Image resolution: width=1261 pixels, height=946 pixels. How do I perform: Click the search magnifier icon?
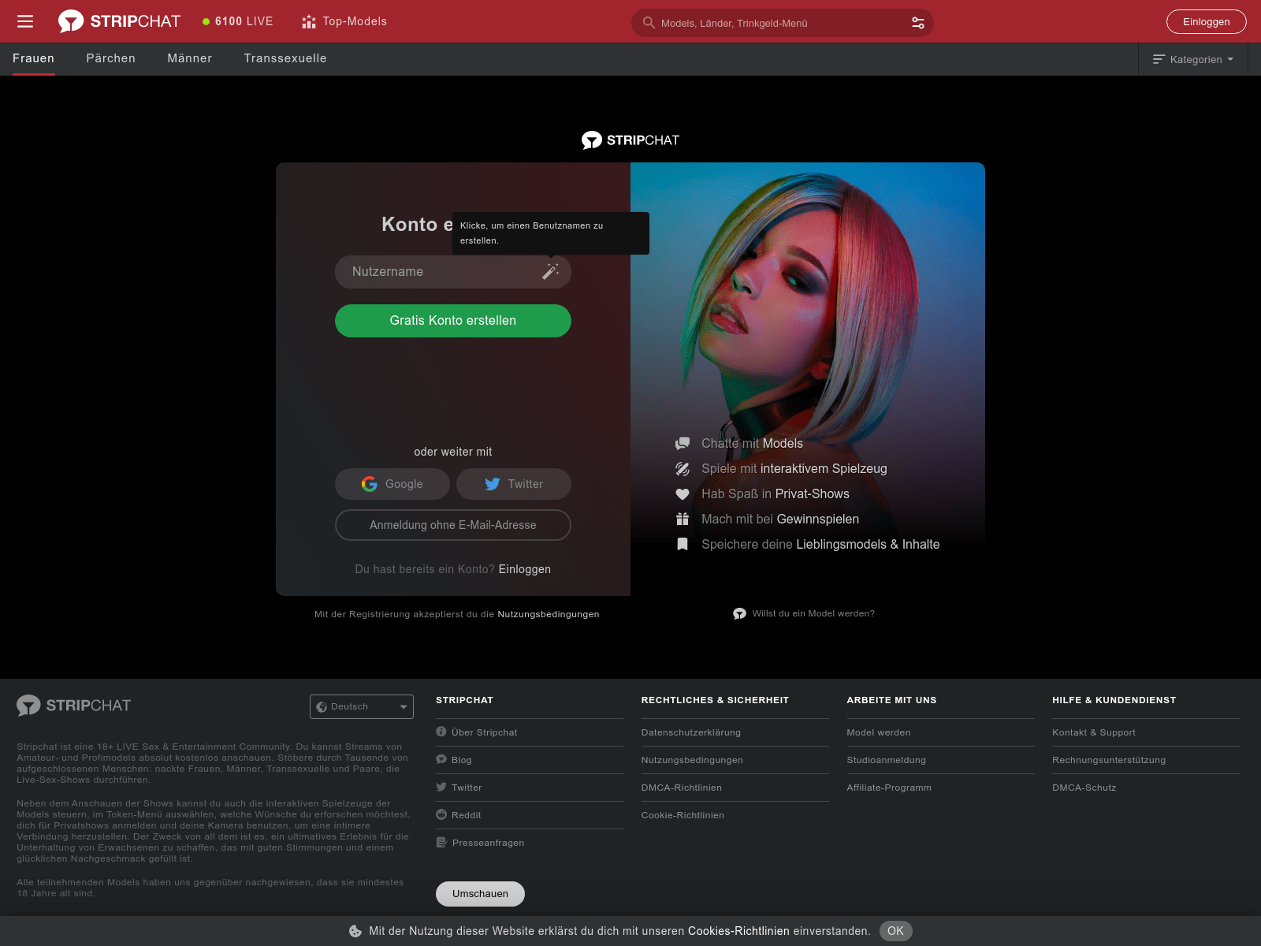[x=649, y=23]
